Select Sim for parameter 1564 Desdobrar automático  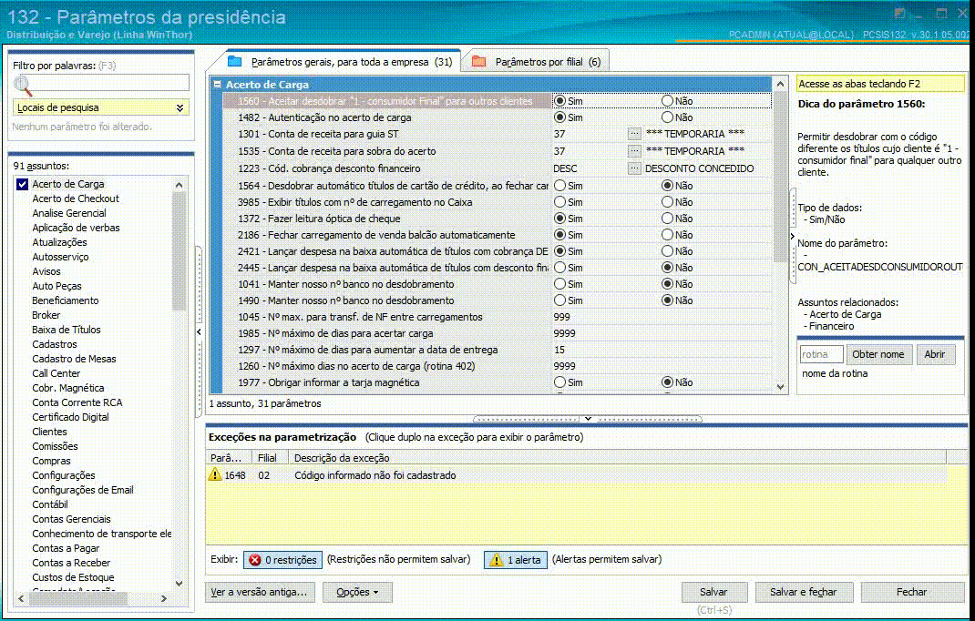pos(559,185)
